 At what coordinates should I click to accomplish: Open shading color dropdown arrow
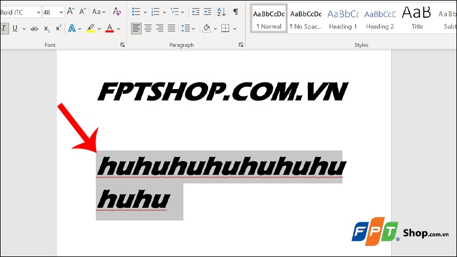pos(215,29)
